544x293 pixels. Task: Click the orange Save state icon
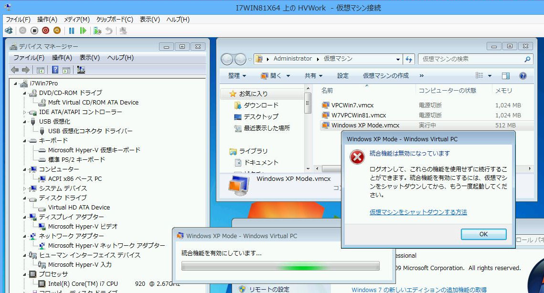pyautogui.click(x=57, y=31)
